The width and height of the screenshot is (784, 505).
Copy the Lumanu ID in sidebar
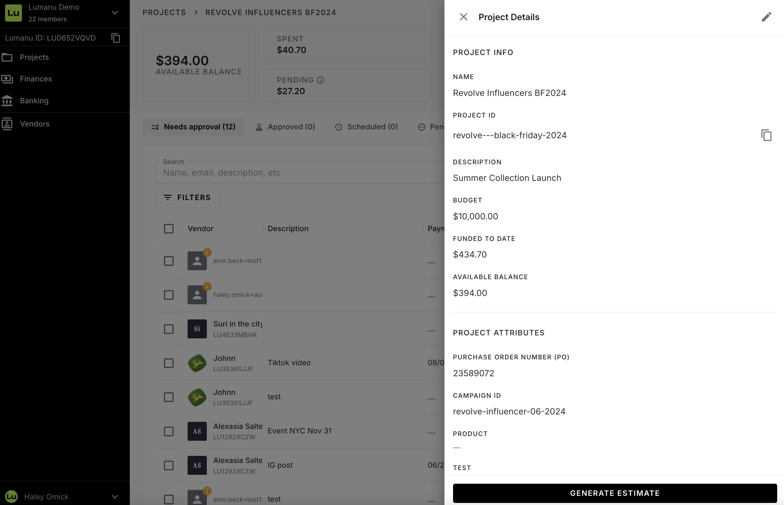[x=116, y=38]
